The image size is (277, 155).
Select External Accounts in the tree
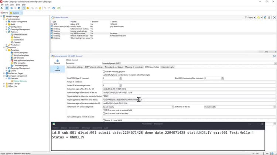click(20, 35)
